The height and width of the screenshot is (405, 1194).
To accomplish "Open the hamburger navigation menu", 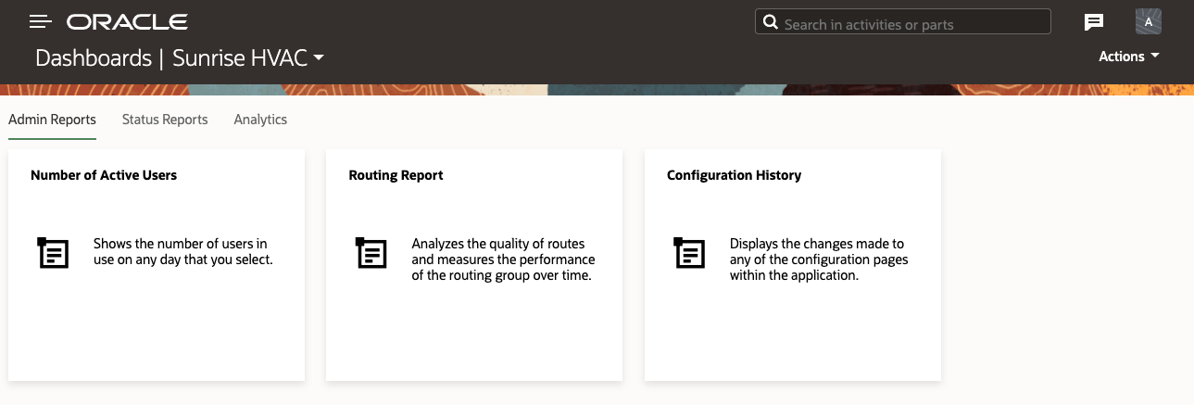I will tap(40, 21).
